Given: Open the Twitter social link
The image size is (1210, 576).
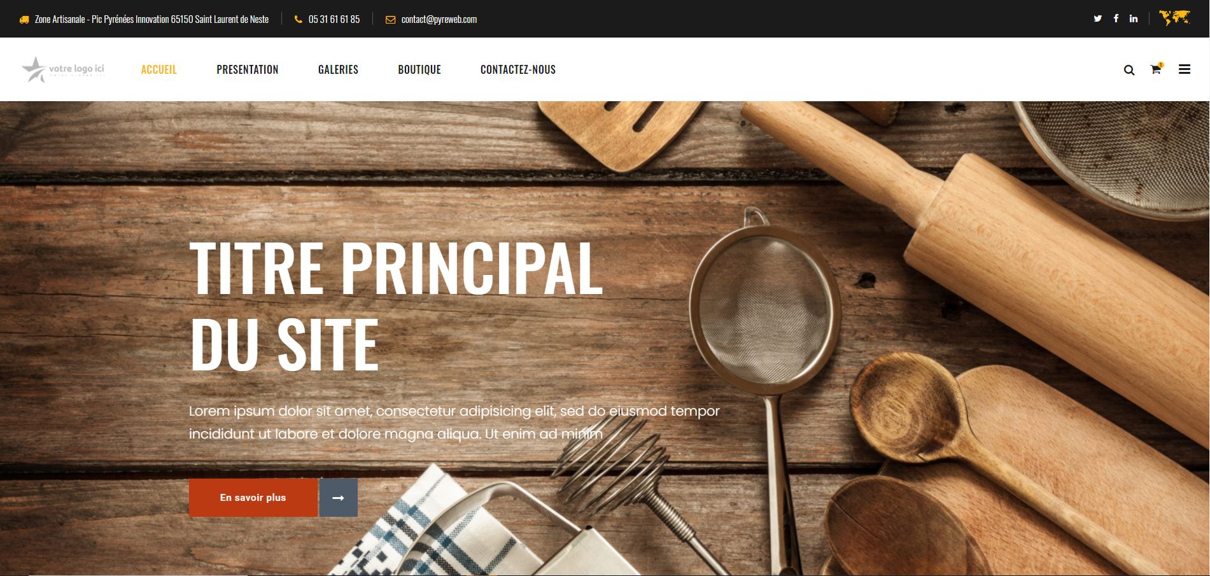Looking at the screenshot, I should coord(1097,18).
